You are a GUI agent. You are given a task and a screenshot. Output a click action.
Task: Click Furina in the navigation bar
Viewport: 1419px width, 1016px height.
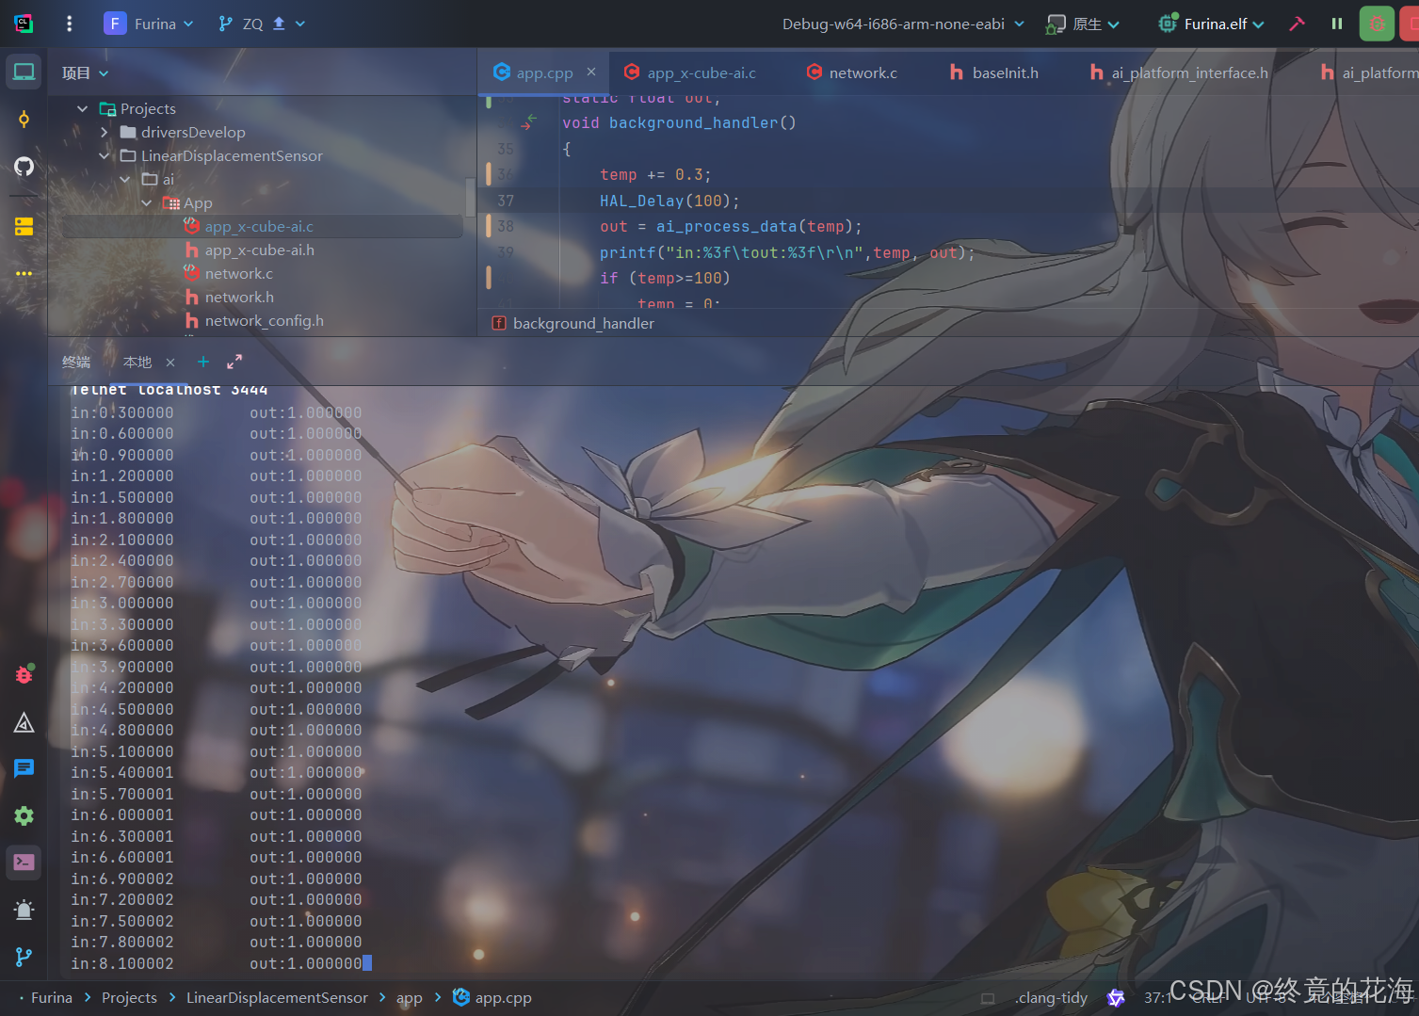[x=52, y=998]
